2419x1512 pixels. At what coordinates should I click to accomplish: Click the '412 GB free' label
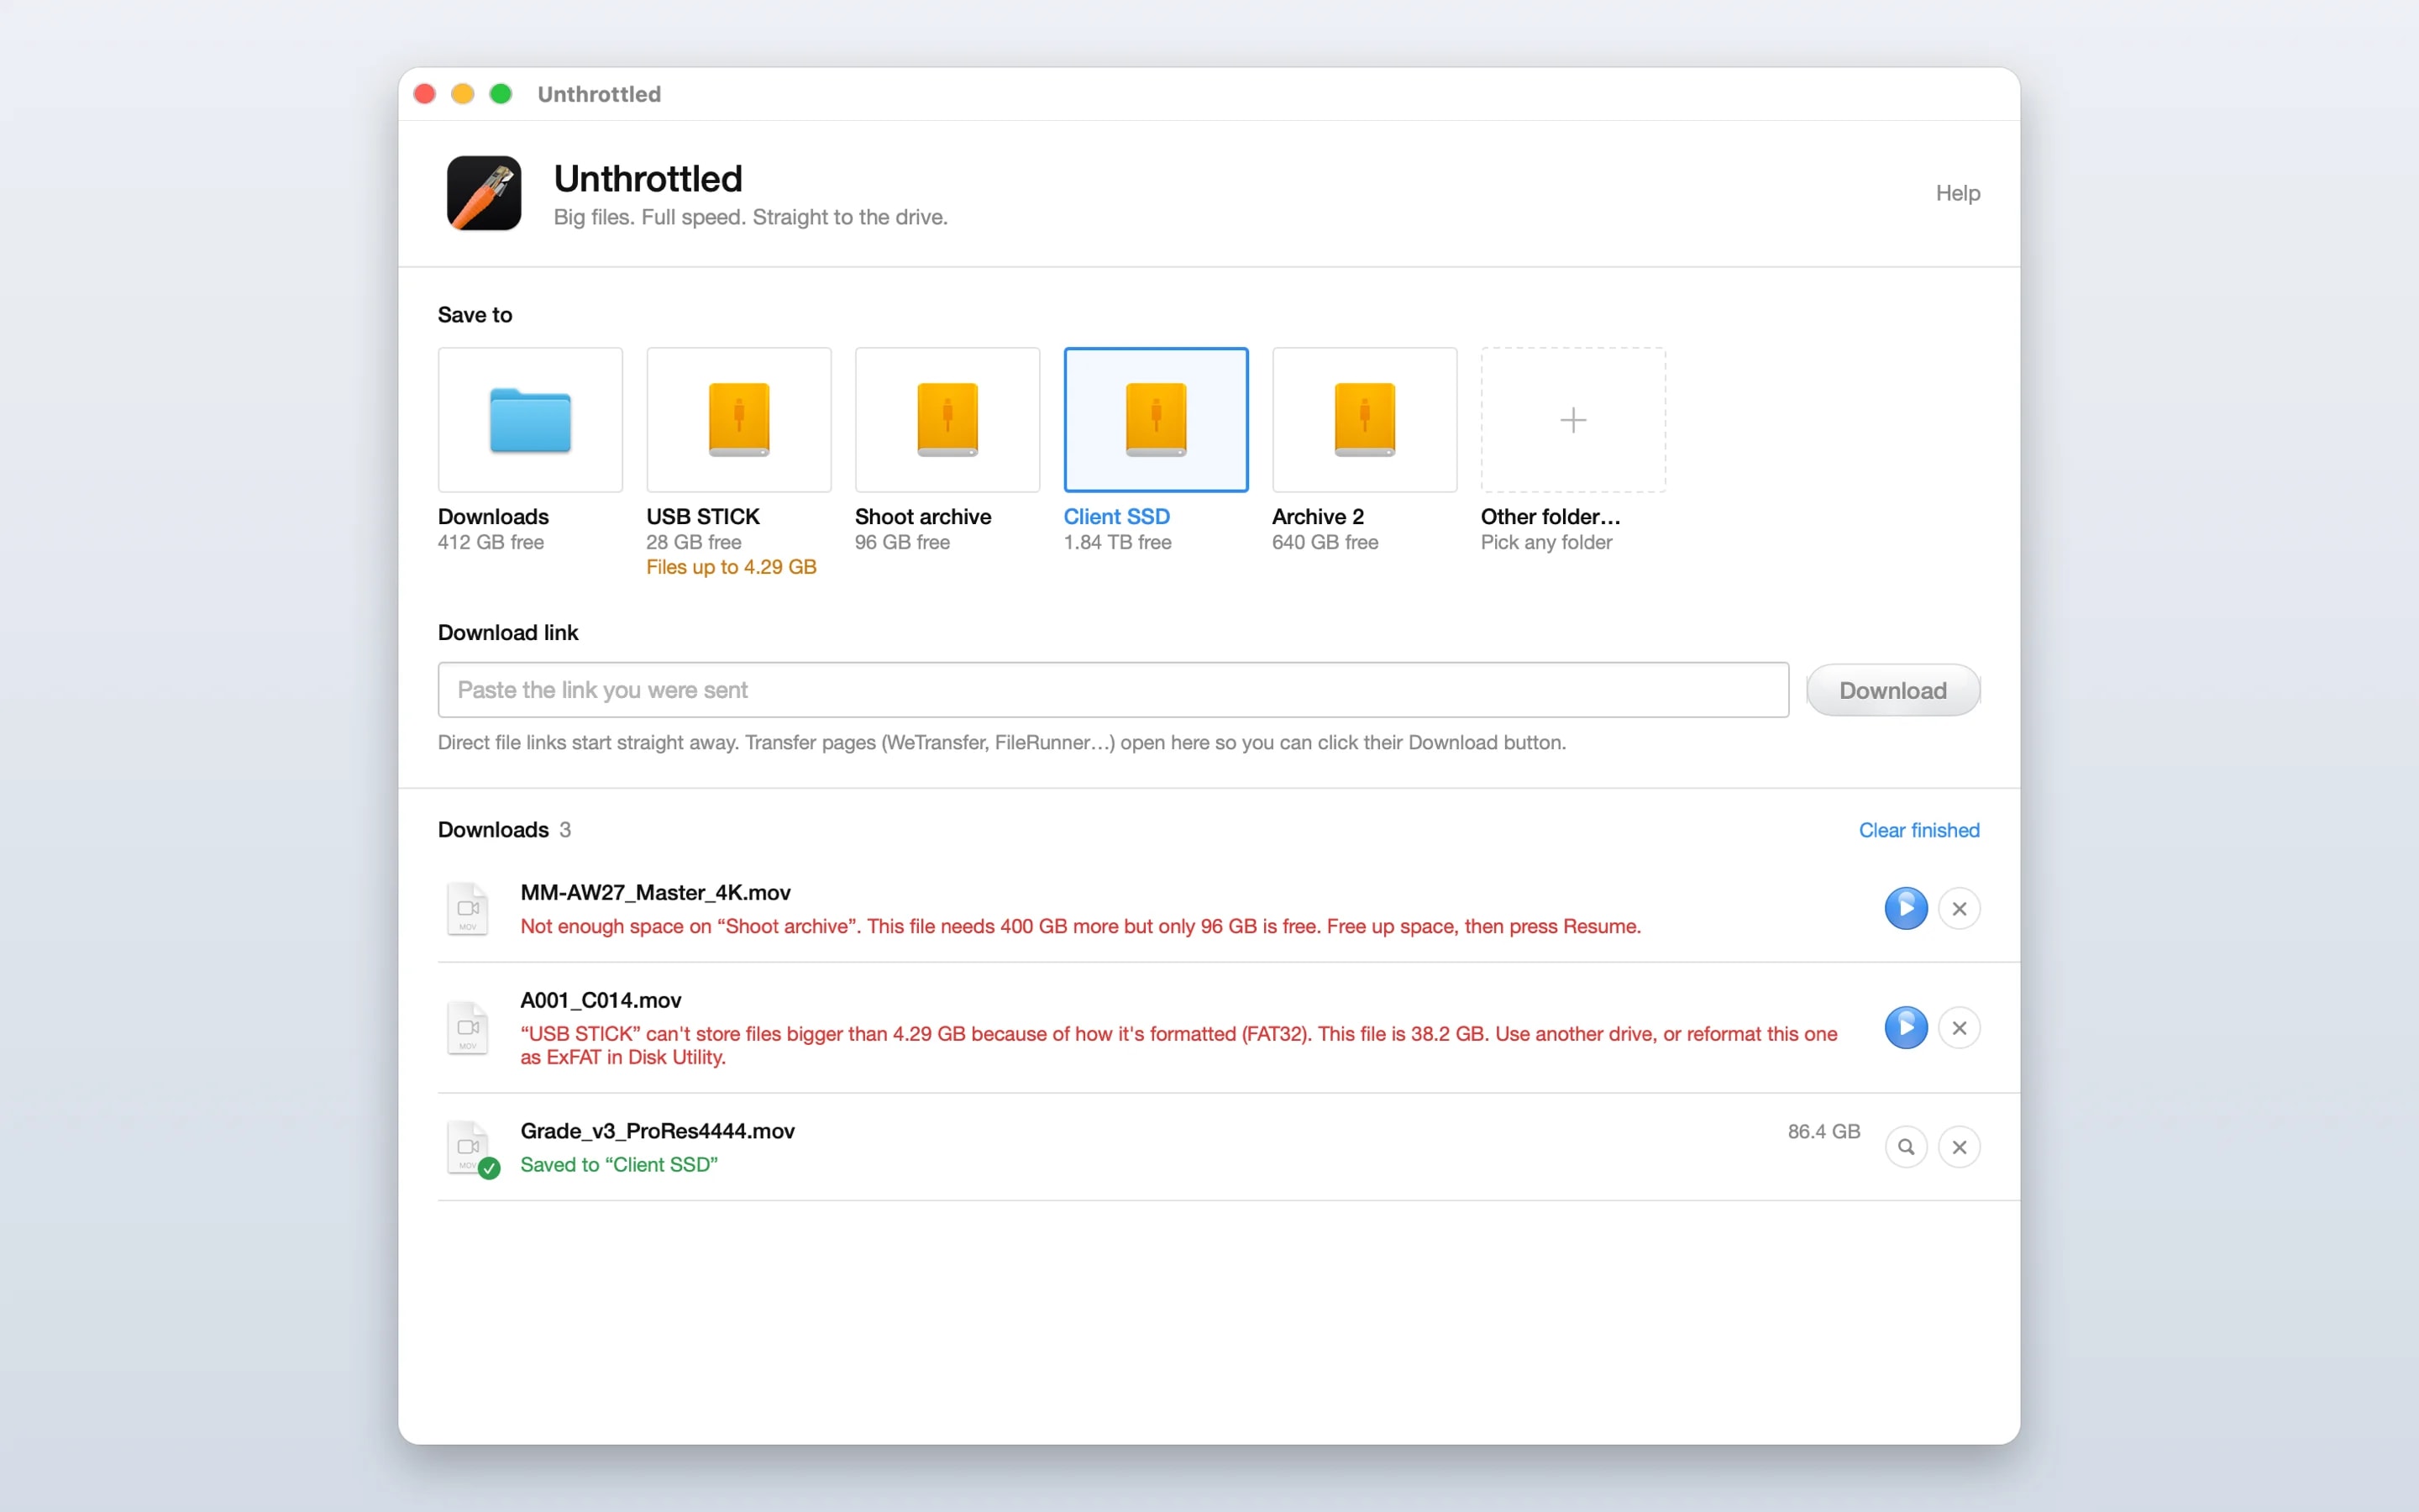pos(491,542)
